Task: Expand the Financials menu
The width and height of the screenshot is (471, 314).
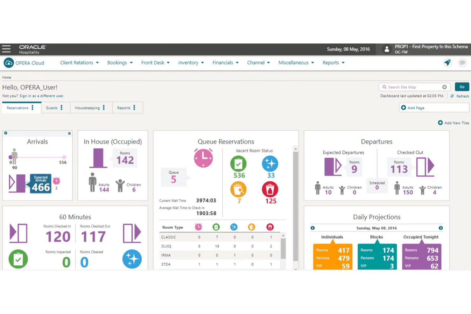Action: coord(225,63)
